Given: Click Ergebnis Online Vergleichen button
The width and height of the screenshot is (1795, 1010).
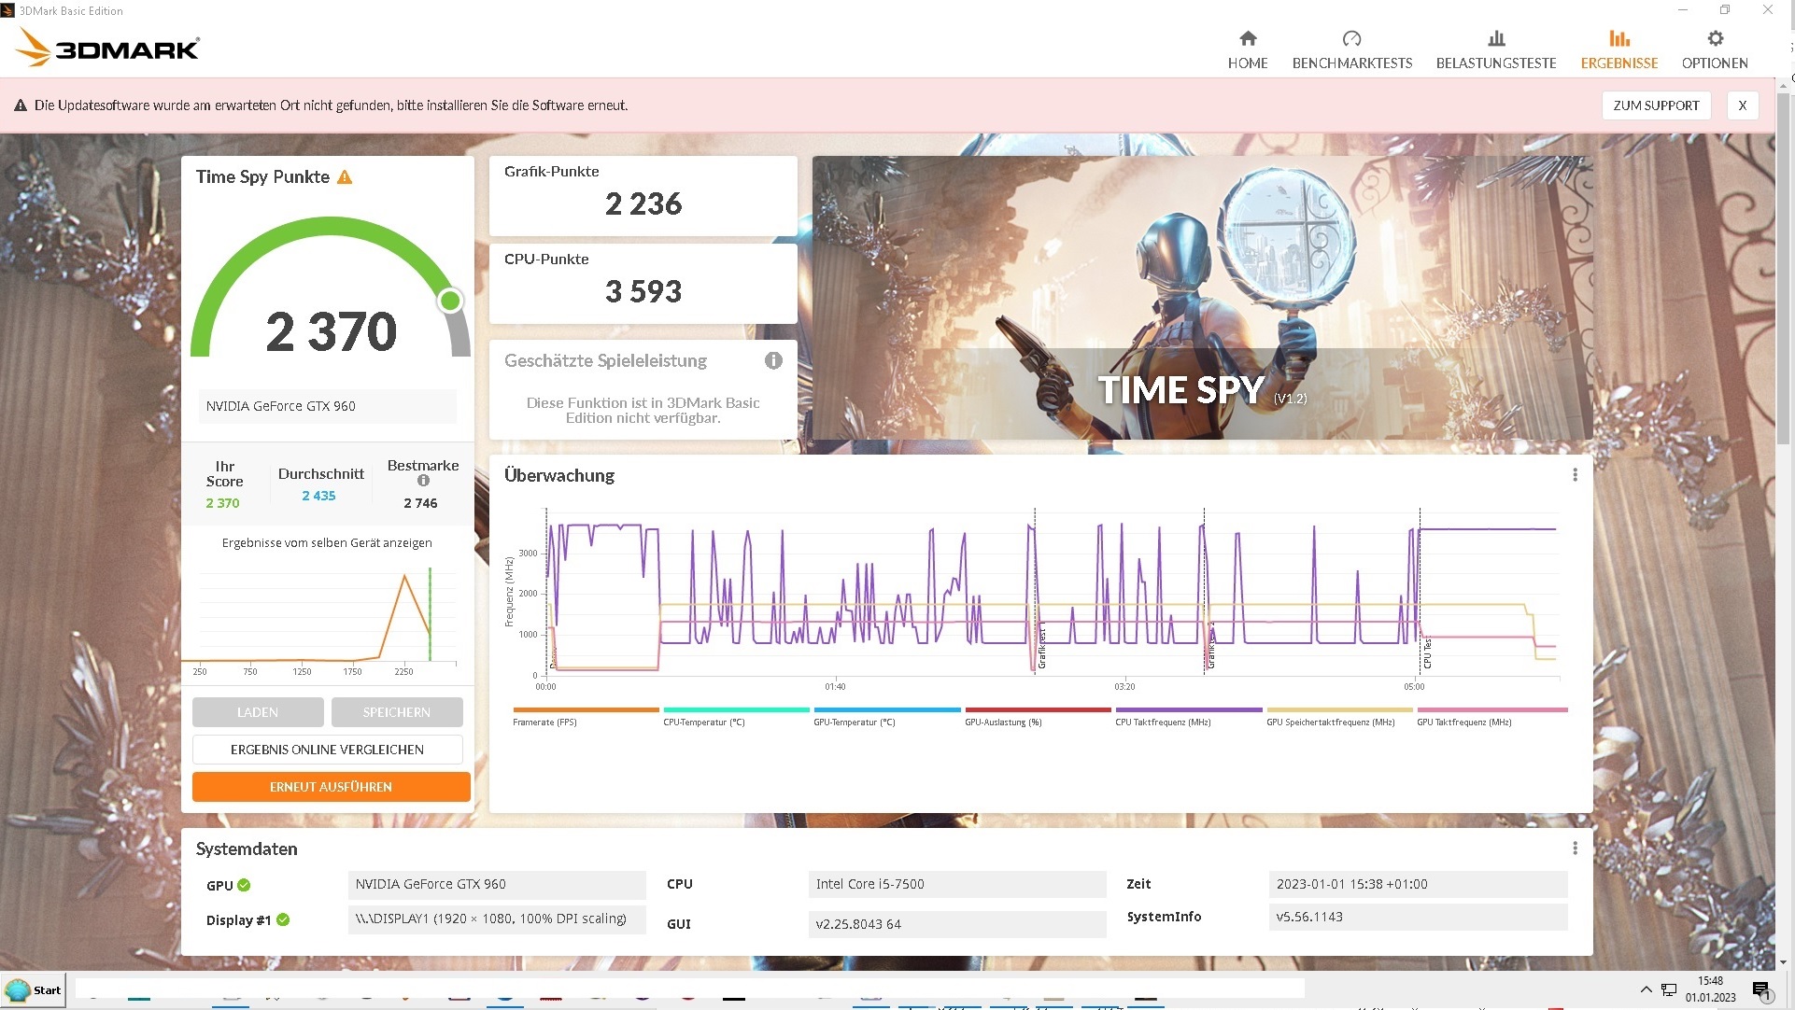Looking at the screenshot, I should tap(327, 750).
